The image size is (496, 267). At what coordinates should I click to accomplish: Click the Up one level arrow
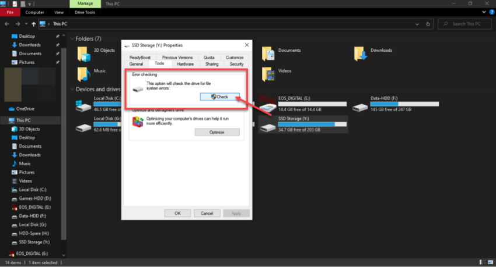[33, 24]
